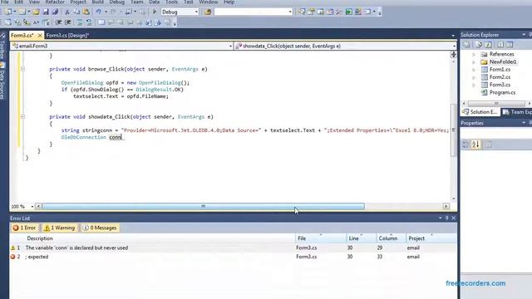Image resolution: width=532 pixels, height=299 pixels.
Task: Select the Program.cs file
Action: (x=502, y=92)
